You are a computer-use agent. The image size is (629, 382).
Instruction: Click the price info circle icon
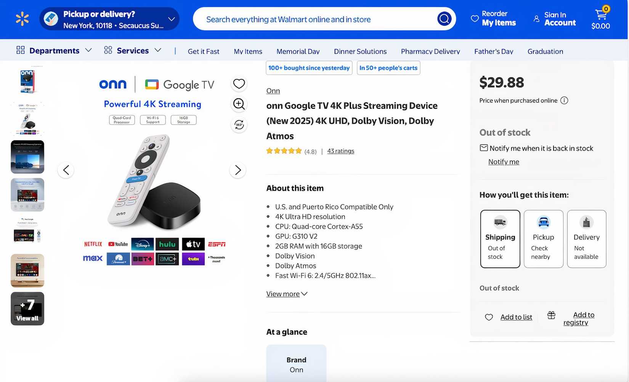coord(564,101)
